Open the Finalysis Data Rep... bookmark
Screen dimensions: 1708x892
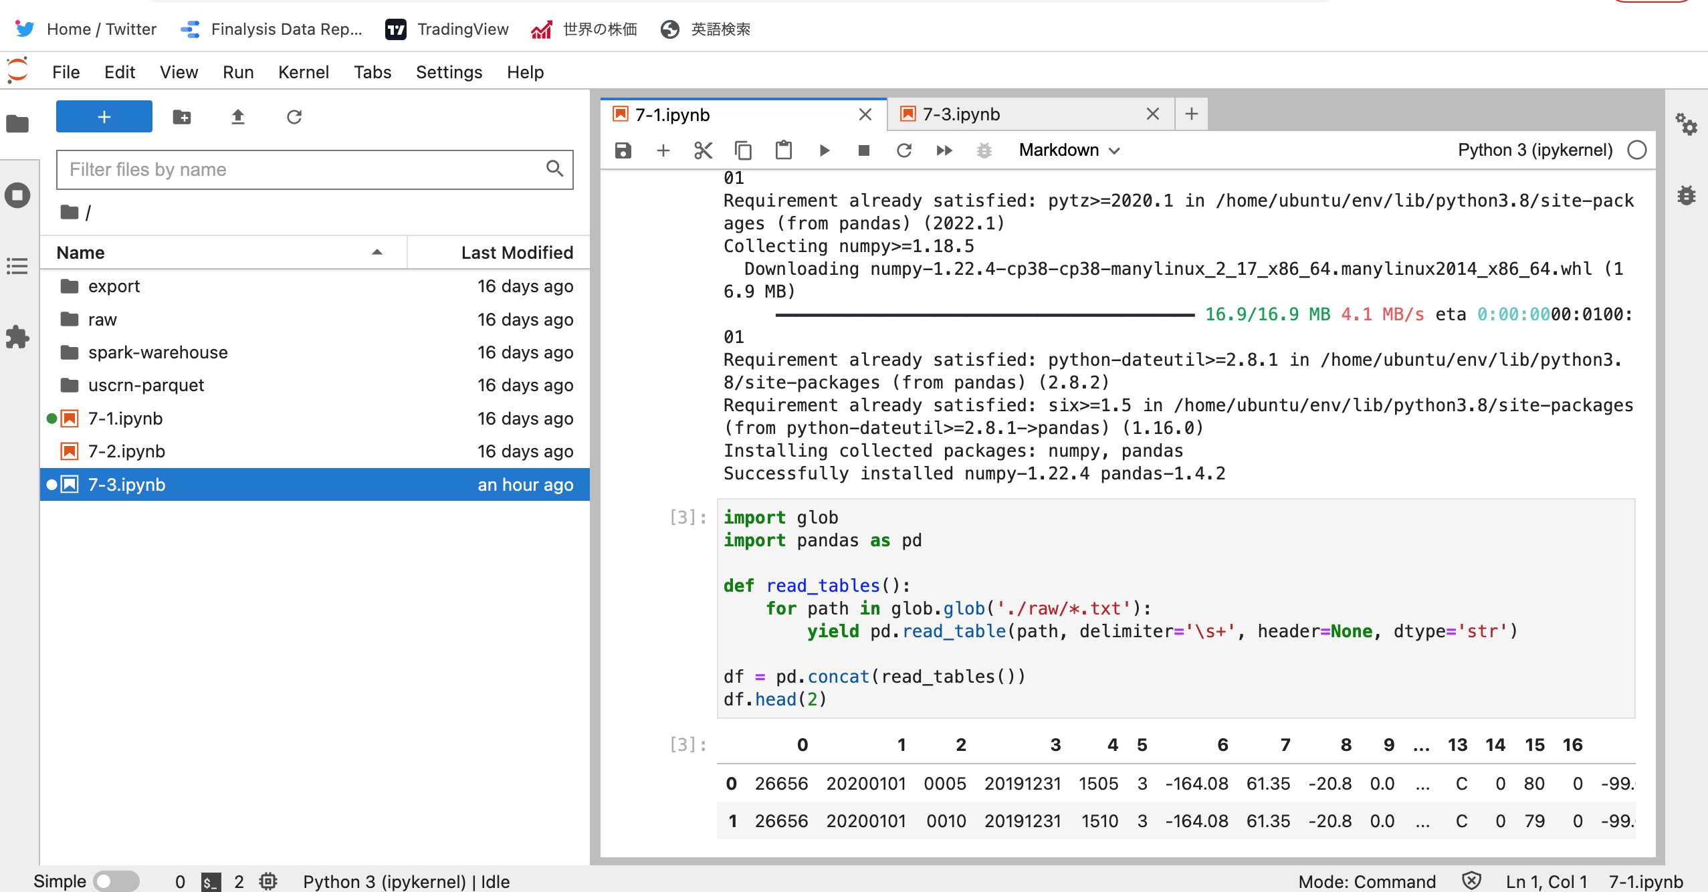(271, 29)
